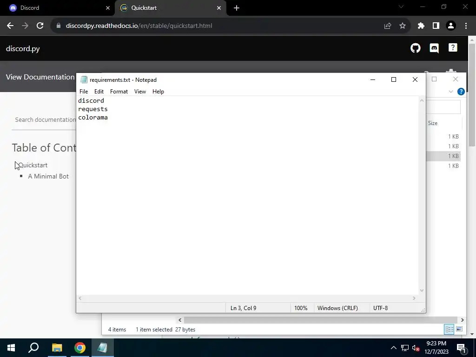Viewport: 476px width, 357px height.
Task: Select the Quickstart browser tab
Action: (x=170, y=8)
